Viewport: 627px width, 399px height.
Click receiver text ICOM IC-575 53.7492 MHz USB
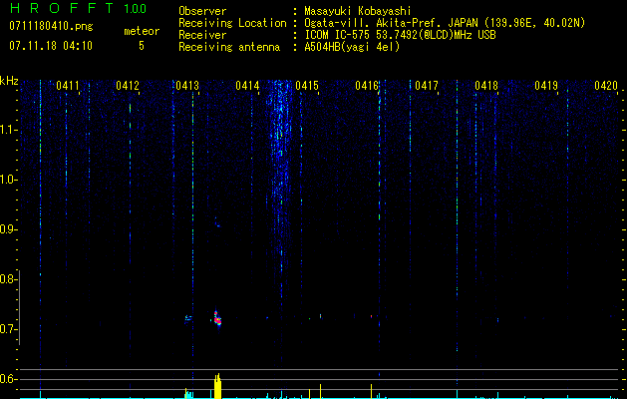click(400, 35)
